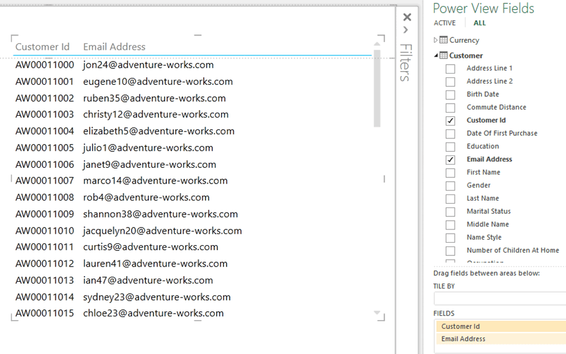
Task: Select the cell AW00011010
Action: (x=45, y=231)
